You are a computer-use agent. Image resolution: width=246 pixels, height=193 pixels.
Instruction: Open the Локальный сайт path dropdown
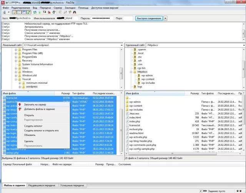pos(121,45)
